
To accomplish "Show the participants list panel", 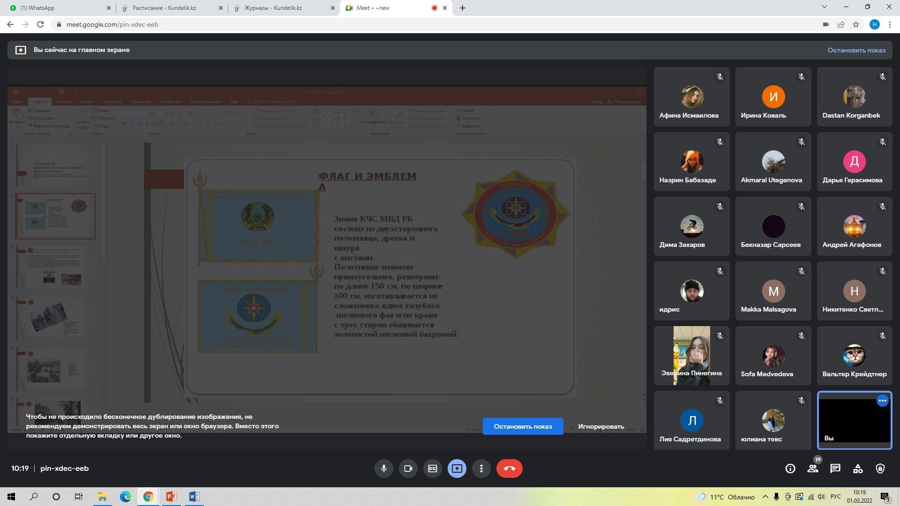I will (813, 469).
